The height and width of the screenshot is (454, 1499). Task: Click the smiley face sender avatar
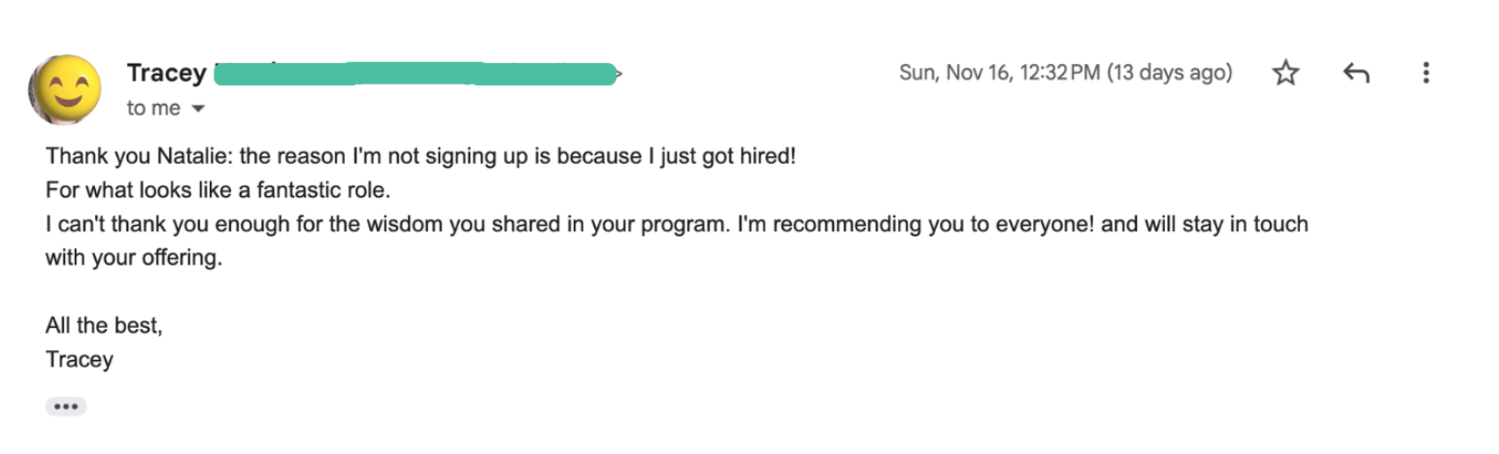coord(66,89)
